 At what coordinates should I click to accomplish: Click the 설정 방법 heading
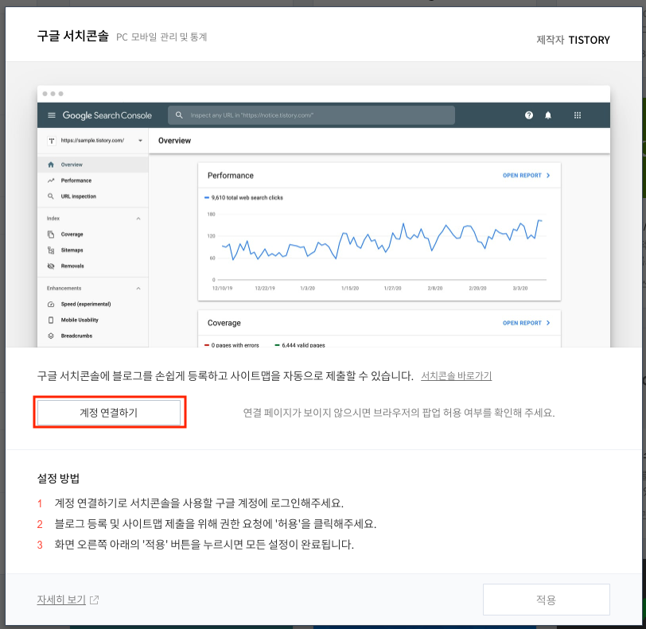tap(59, 478)
